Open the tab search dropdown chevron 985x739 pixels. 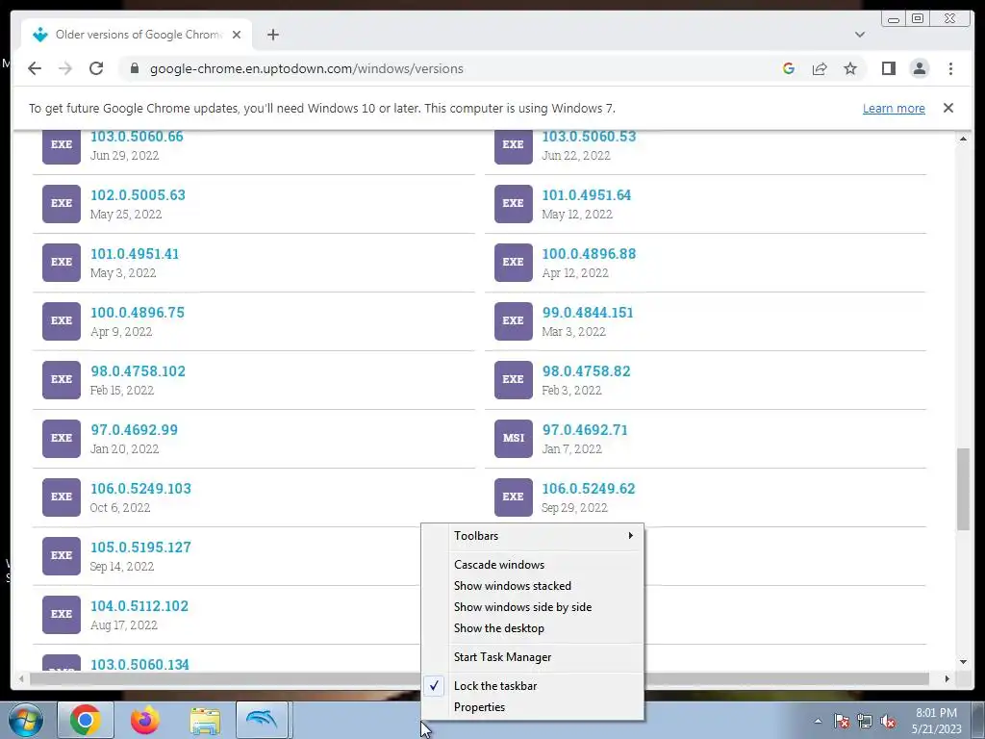pos(859,35)
